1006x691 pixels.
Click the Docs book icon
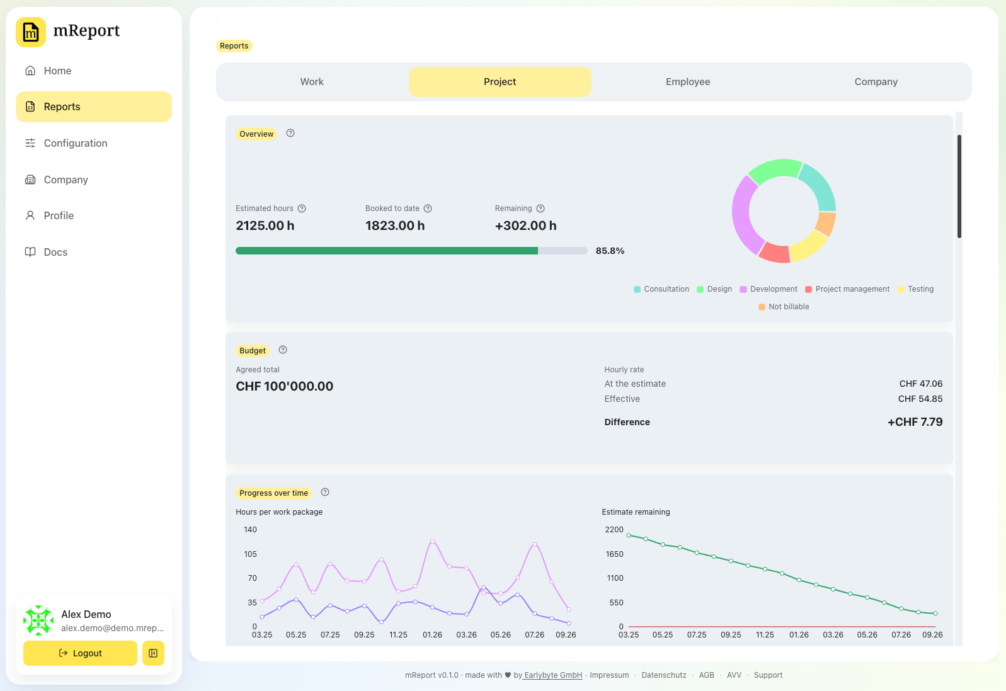30,252
